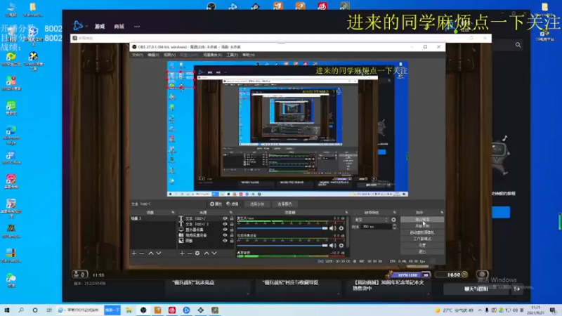
Task: Remove the selected scene with the Scenes minus icon
Action: (x=142, y=254)
